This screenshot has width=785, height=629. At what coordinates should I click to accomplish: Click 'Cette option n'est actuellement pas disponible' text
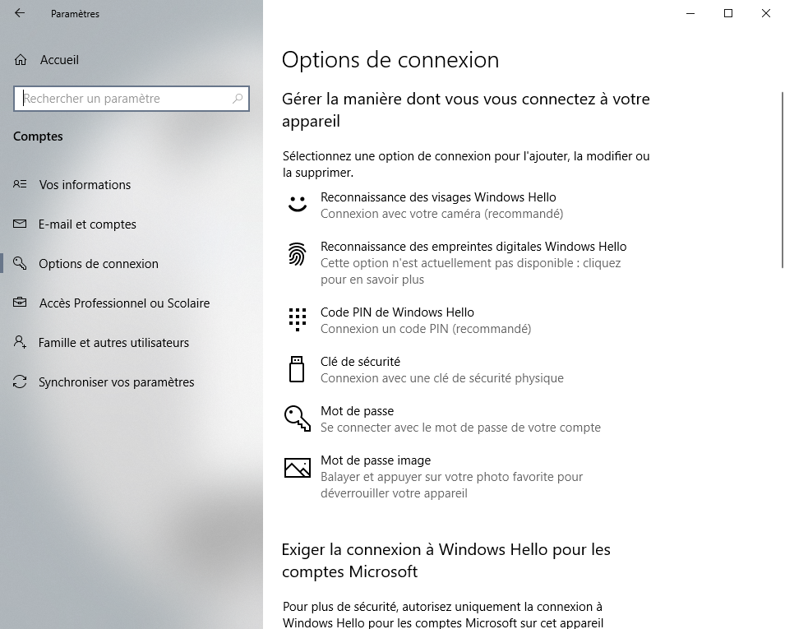click(471, 271)
